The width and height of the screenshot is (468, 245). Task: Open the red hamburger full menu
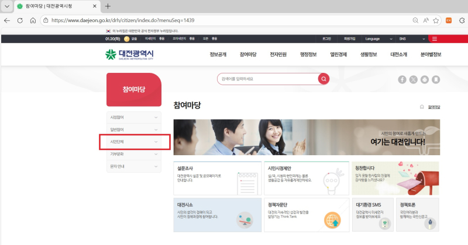pos(435,39)
